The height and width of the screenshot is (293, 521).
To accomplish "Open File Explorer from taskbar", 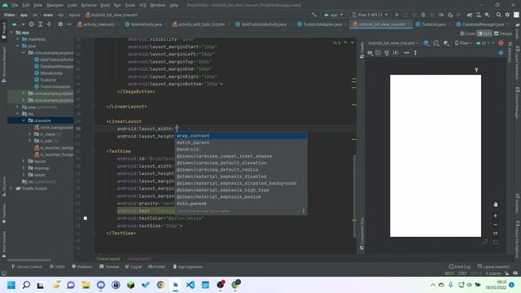I will tap(85, 285).
